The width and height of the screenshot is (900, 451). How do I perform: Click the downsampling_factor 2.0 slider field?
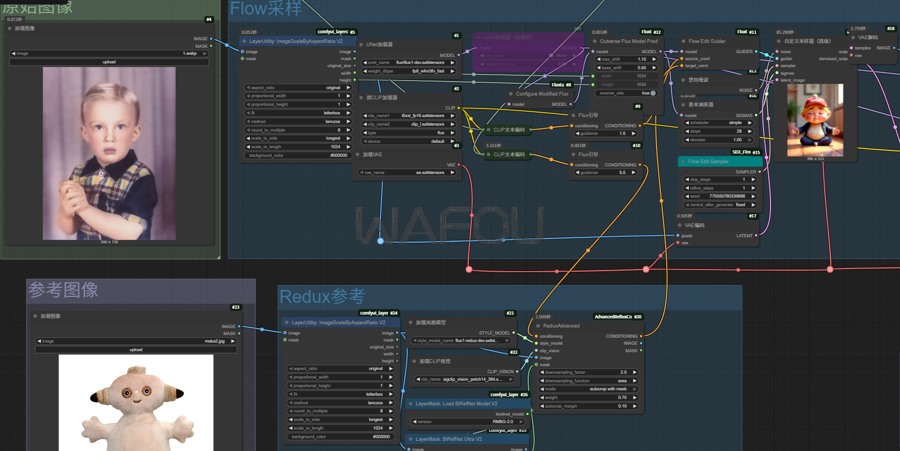point(588,372)
